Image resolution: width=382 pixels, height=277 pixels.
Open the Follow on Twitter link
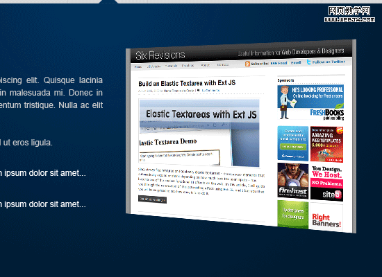[x=329, y=62]
